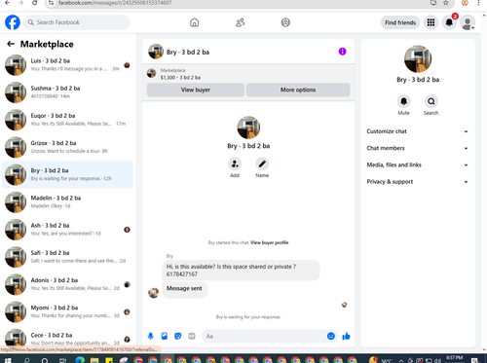Screen dimensions: 487x363
Task: Open the Facebook logo home link
Action: (x=13, y=22)
